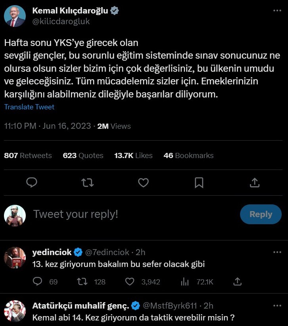The image size is (288, 326).
Task: Open more options on yedinciok's reply
Action: coord(277,252)
